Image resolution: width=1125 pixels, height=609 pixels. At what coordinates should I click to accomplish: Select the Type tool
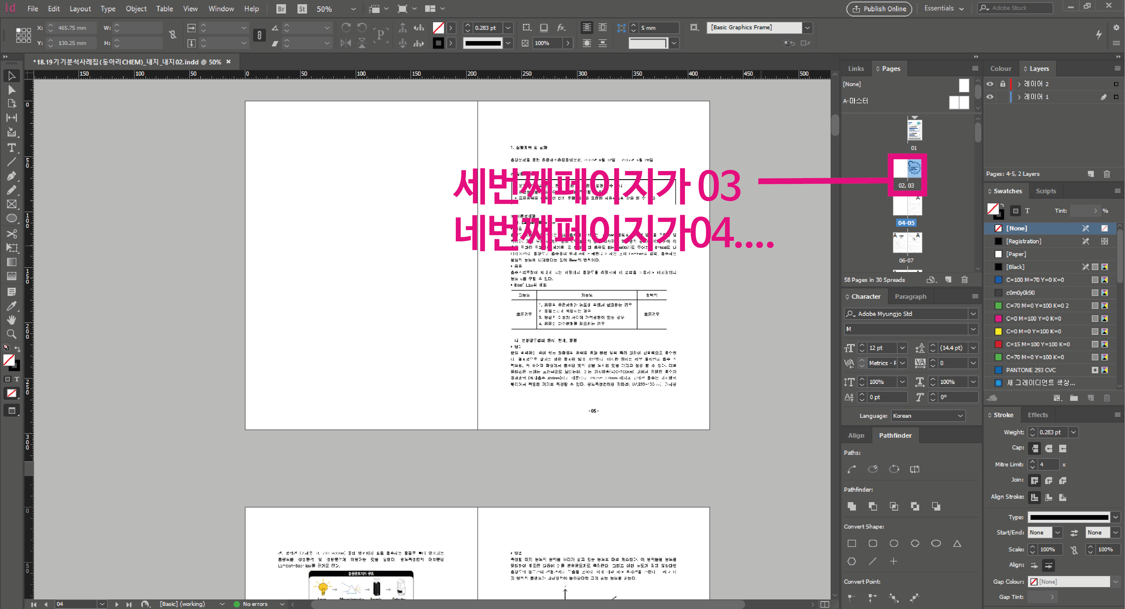click(12, 148)
